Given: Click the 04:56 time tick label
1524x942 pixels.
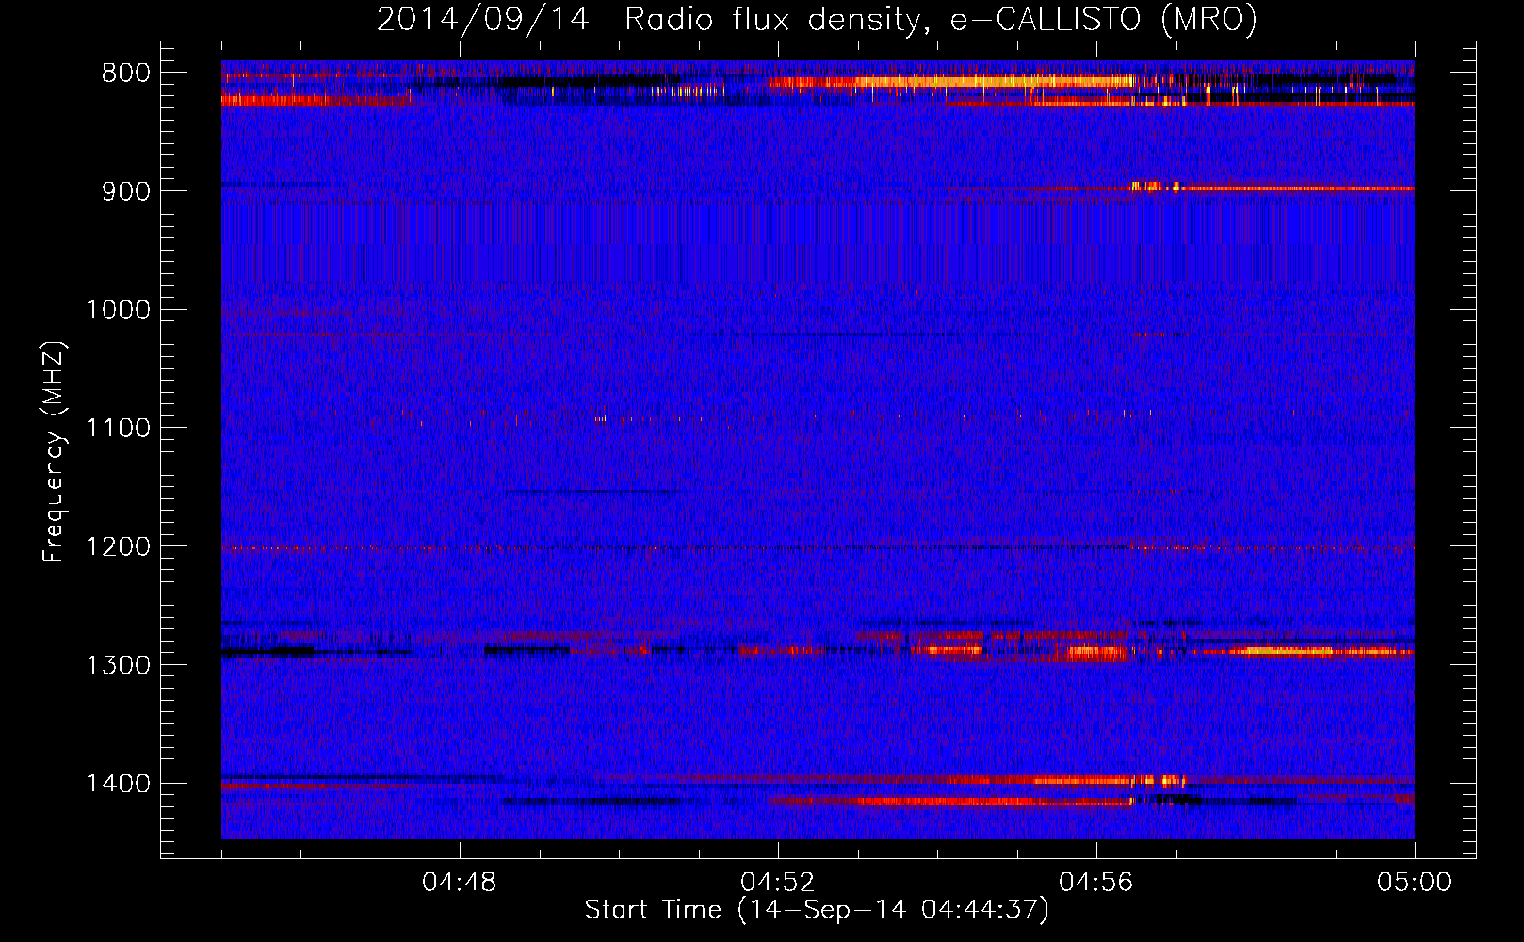Looking at the screenshot, I should [x=1096, y=883].
